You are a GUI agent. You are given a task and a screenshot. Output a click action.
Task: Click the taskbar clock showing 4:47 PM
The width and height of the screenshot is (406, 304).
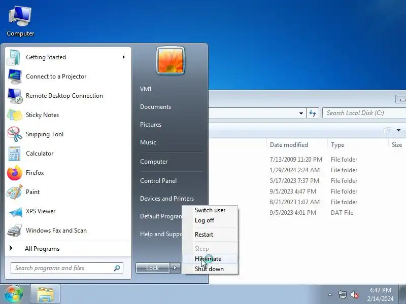coord(380,294)
